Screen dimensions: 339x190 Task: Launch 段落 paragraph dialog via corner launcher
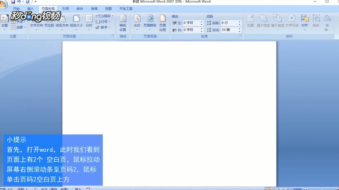point(241,36)
